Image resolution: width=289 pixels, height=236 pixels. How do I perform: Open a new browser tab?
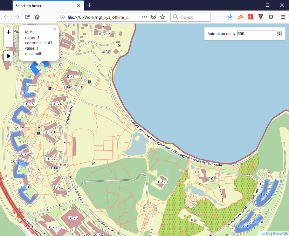89,5
